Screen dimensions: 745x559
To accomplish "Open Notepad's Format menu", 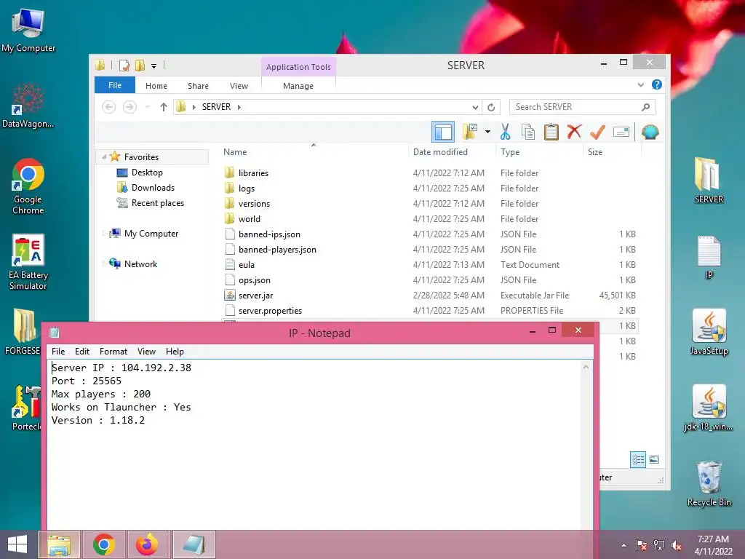I will 113,352.
